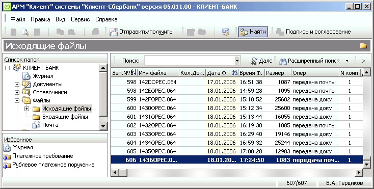Open the Вид menu
This screenshot has width=374, height=189.
(x=60, y=19)
